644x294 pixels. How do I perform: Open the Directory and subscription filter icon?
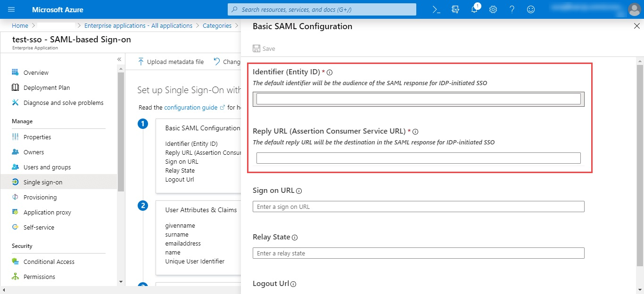455,9
